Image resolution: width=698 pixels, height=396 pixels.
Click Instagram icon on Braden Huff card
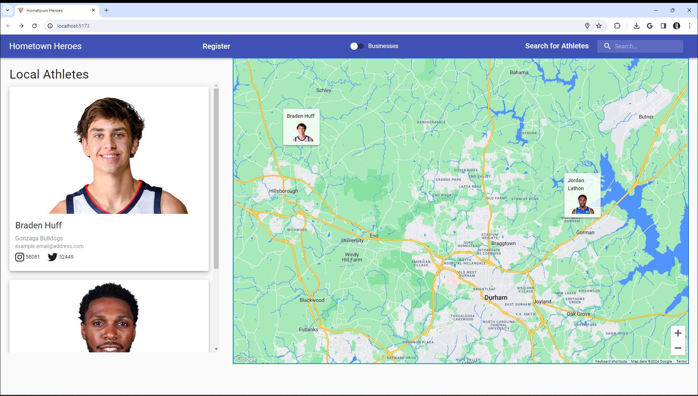pyautogui.click(x=20, y=257)
